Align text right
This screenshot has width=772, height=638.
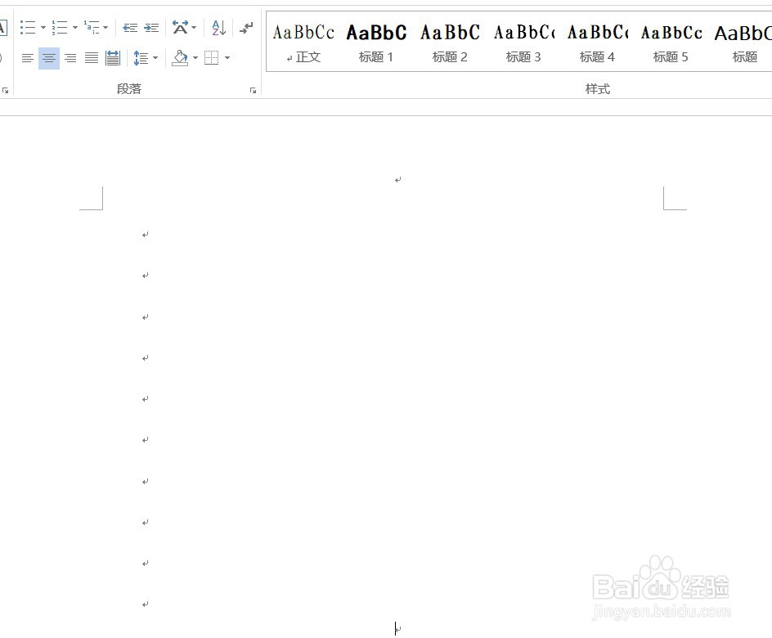[70, 58]
